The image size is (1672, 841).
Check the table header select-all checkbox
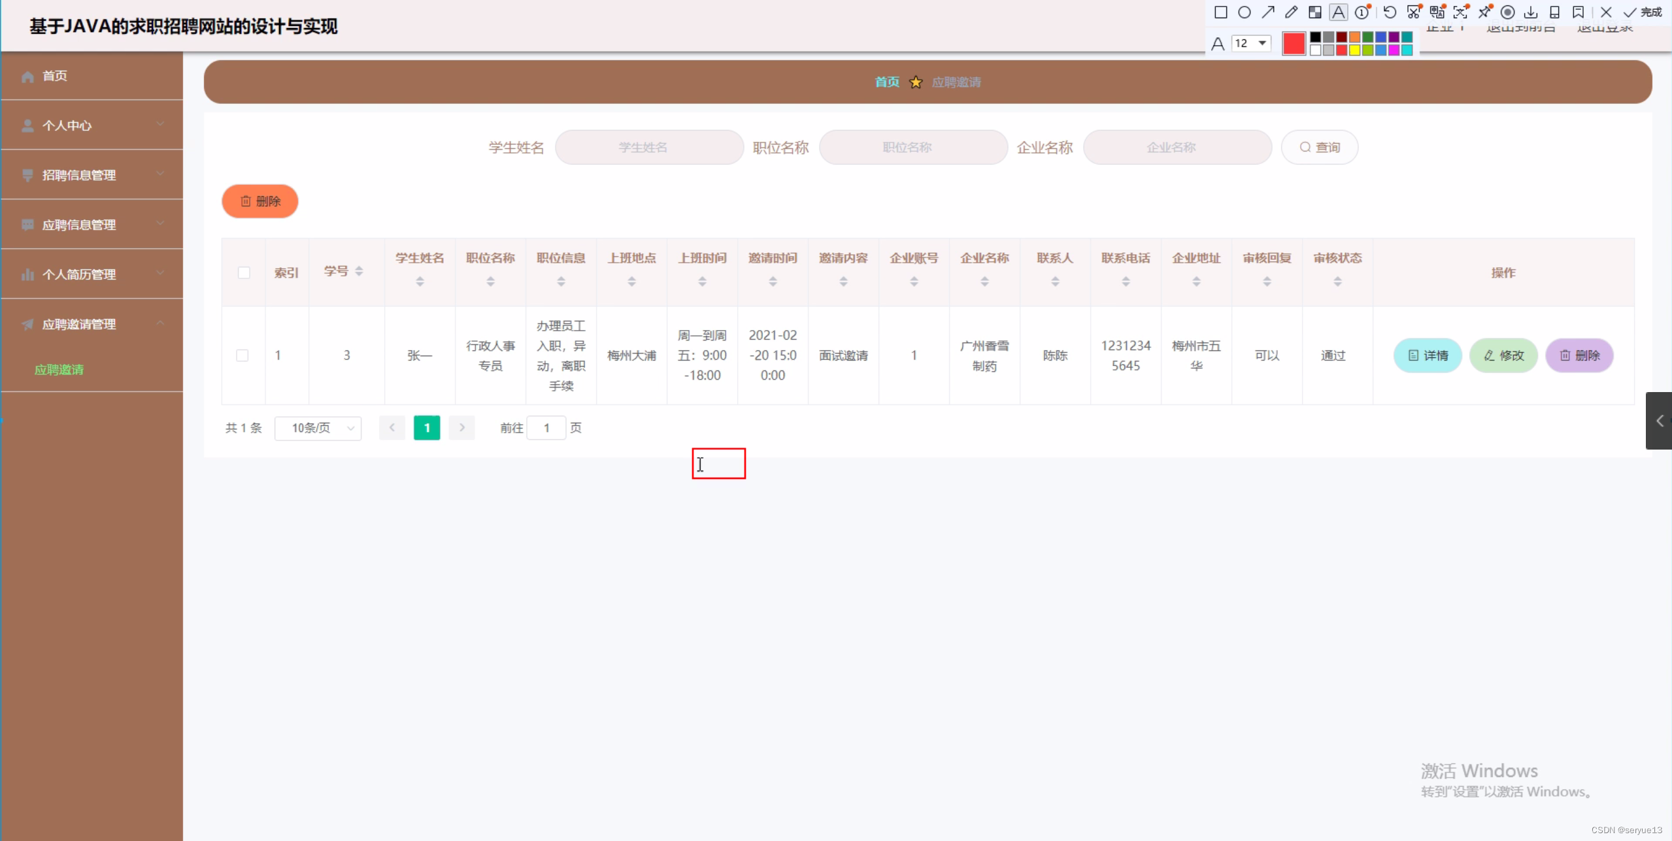point(244,272)
